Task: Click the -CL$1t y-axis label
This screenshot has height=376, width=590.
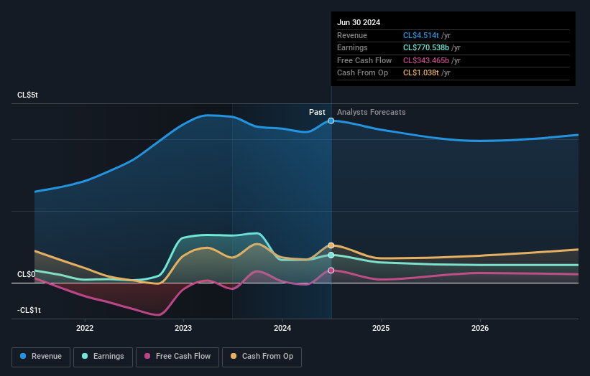Action: 29,310
